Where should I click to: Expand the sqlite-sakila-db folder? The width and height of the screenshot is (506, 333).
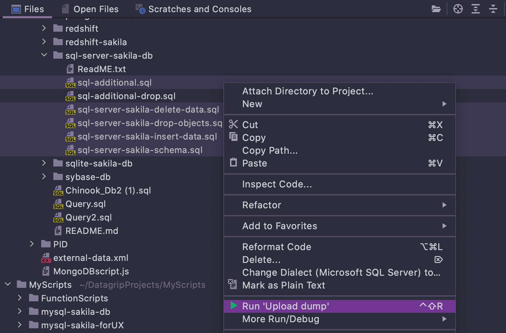pos(44,163)
